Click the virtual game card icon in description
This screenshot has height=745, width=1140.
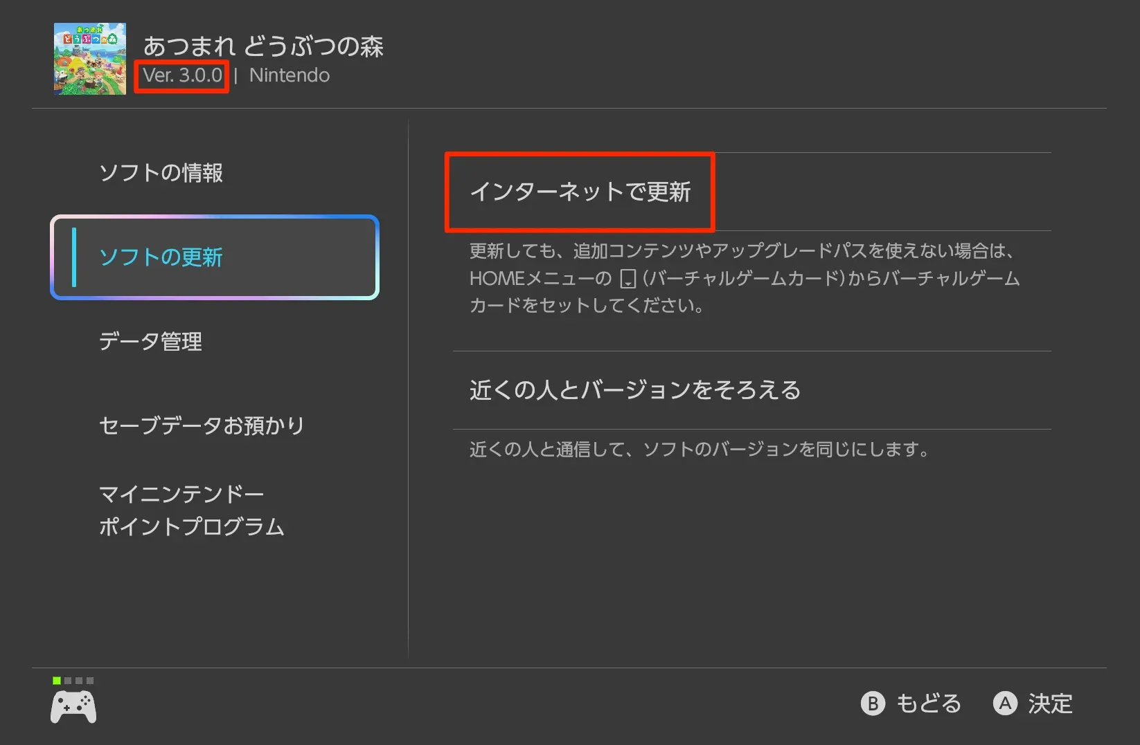627,279
